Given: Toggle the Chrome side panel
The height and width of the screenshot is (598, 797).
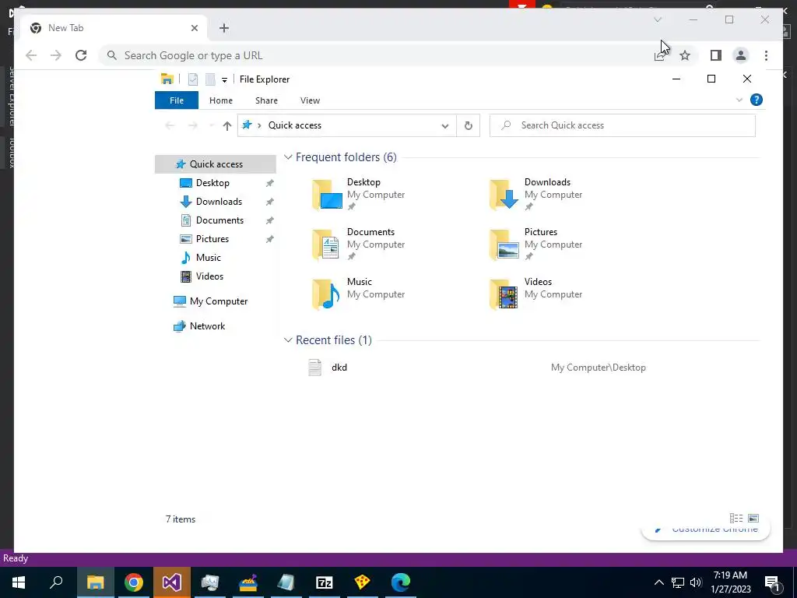Looking at the screenshot, I should point(716,55).
